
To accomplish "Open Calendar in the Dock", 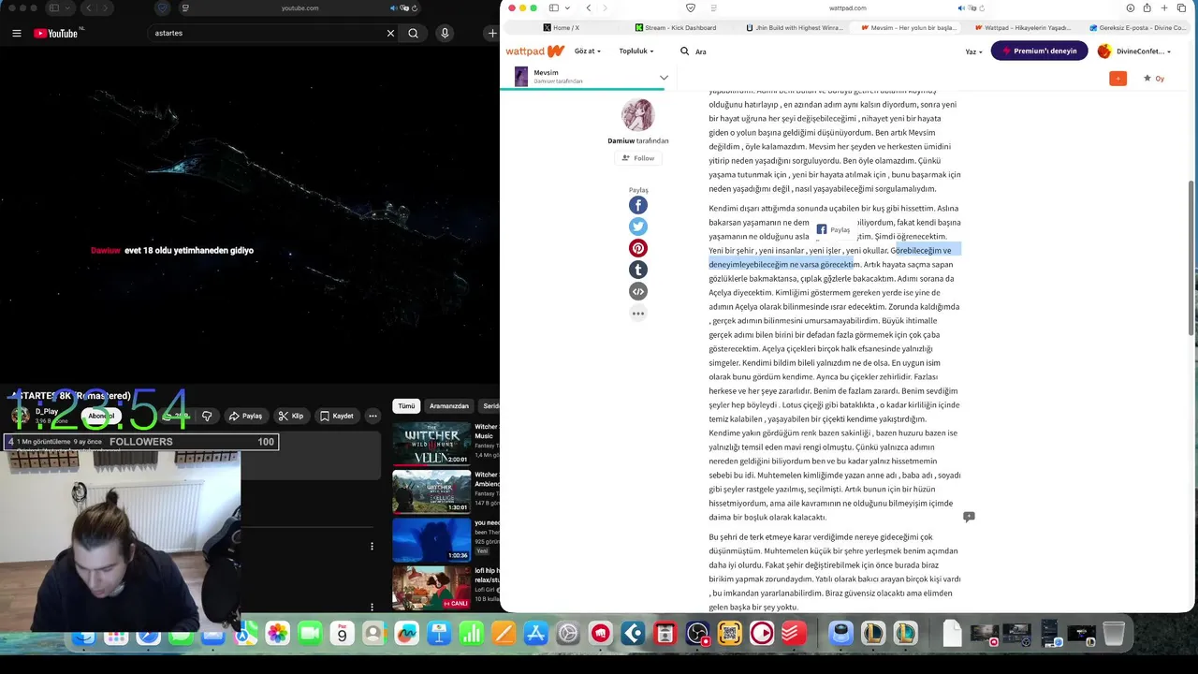I will [x=343, y=634].
